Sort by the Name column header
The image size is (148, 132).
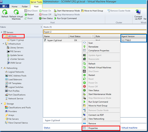pyautogui.click(x=56, y=36)
